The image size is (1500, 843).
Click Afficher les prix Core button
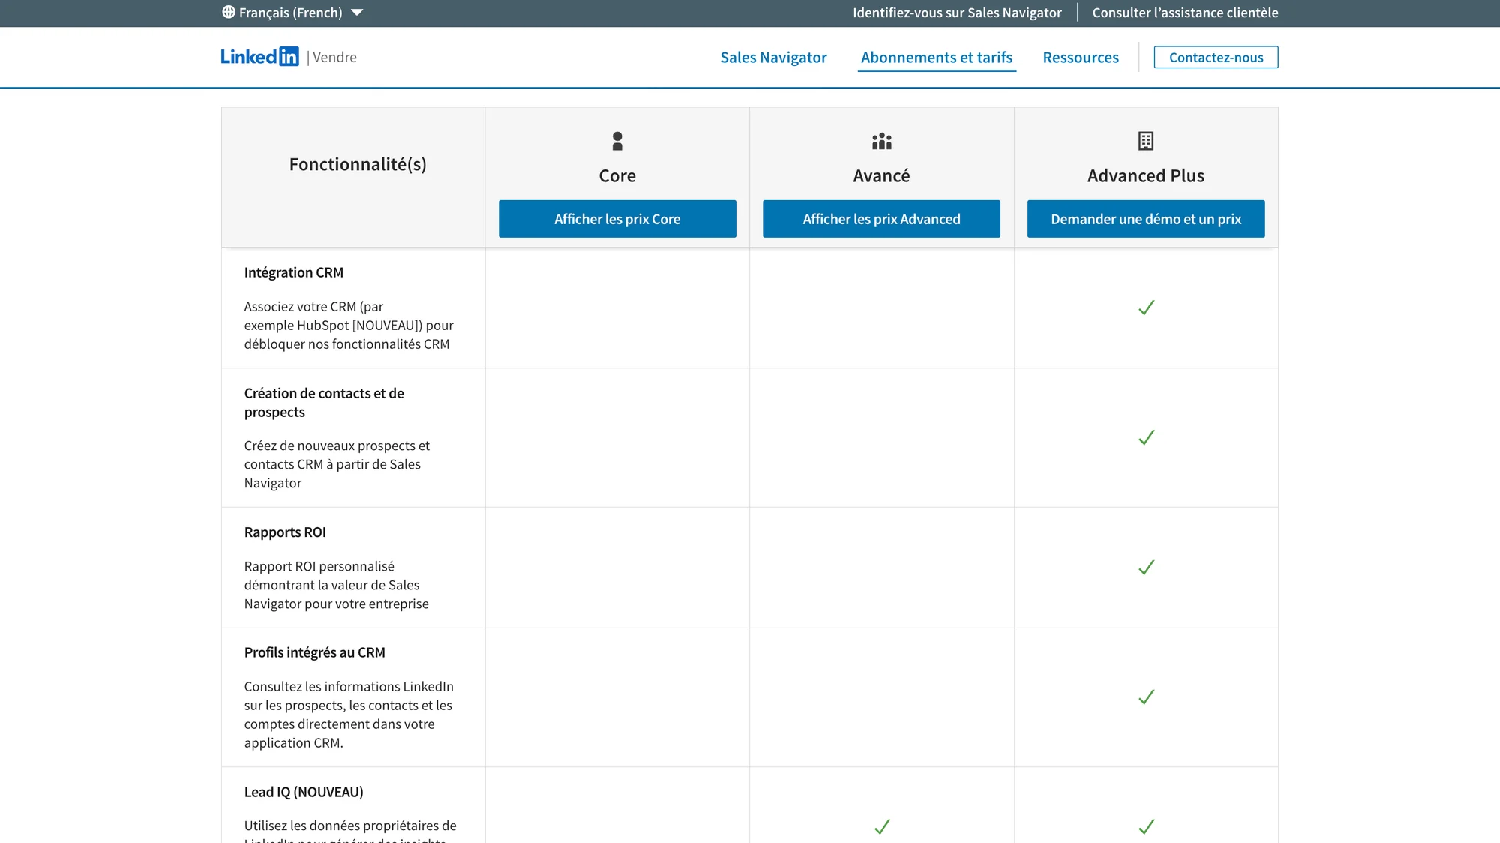coord(617,219)
